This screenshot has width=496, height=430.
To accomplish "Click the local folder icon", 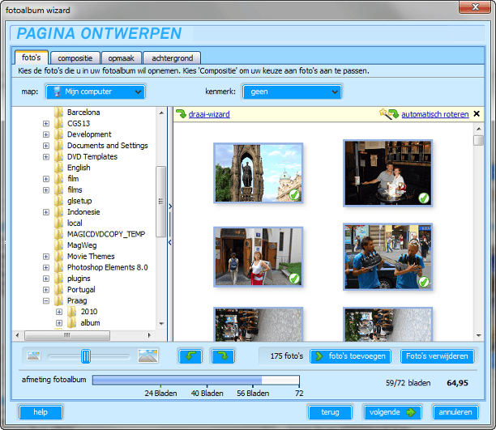I will click(x=58, y=223).
